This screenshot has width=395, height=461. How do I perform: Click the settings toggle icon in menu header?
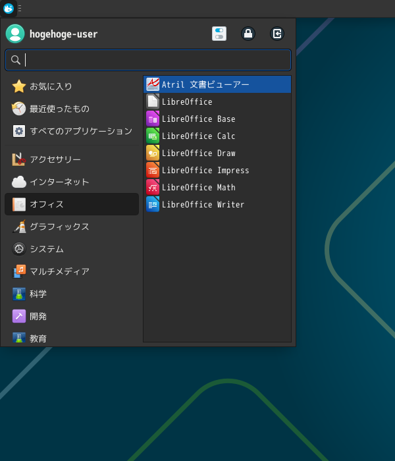(x=219, y=34)
